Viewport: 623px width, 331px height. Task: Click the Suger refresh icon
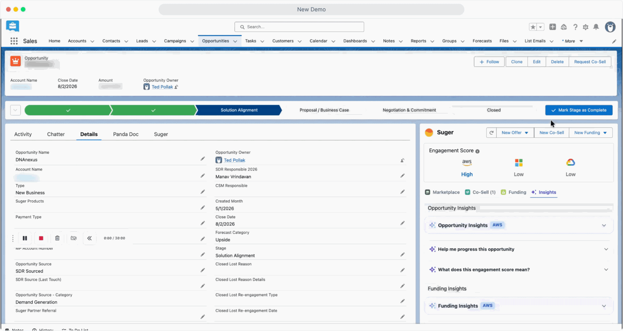tap(491, 133)
